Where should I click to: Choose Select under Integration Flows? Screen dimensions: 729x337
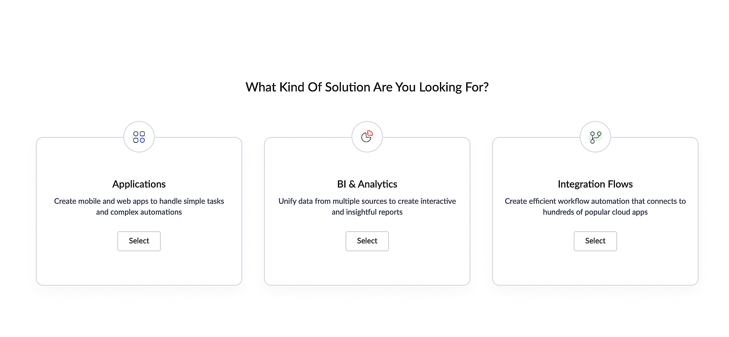[595, 241]
